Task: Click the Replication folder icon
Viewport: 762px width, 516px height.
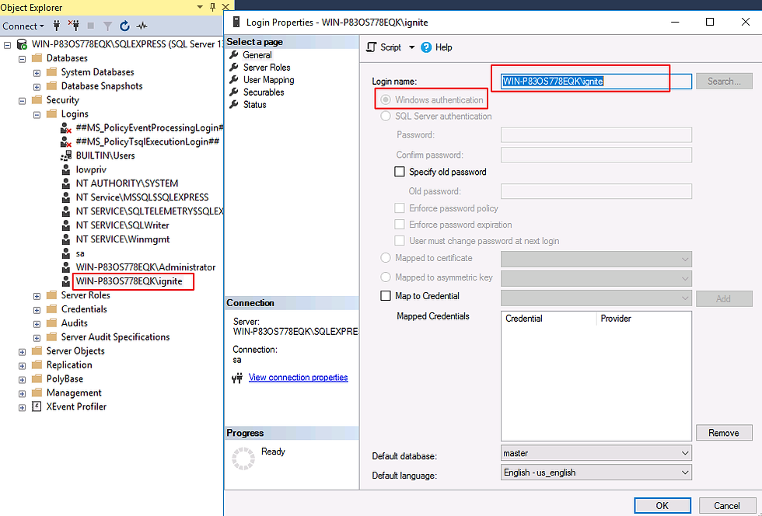Action: pos(37,365)
